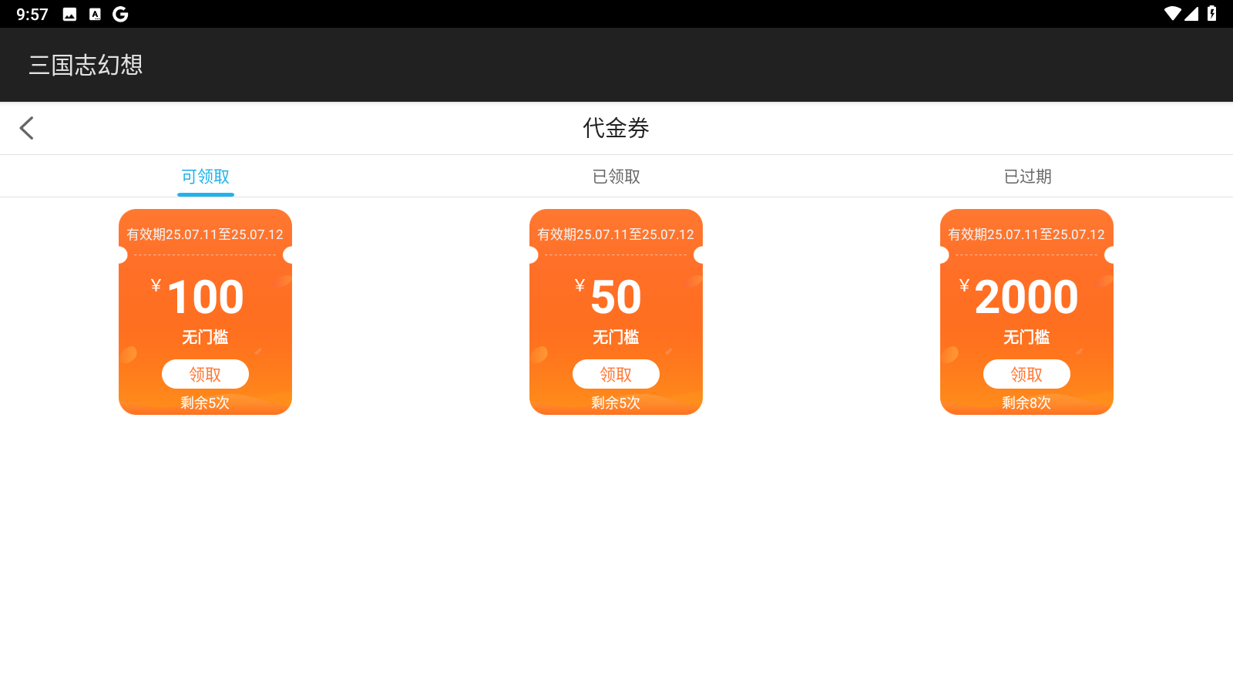The width and height of the screenshot is (1233, 694).
Task: Claim the ¥50 voucher with 领取
Action: tap(616, 374)
